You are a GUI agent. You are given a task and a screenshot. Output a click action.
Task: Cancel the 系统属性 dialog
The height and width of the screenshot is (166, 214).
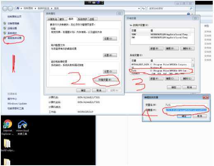click(x=99, y=90)
